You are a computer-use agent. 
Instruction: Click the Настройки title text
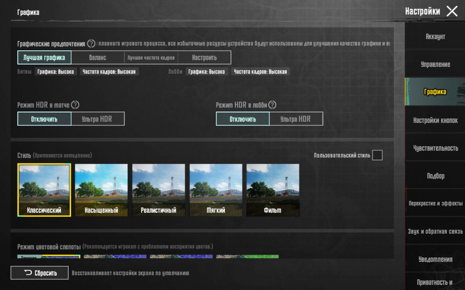click(x=422, y=11)
